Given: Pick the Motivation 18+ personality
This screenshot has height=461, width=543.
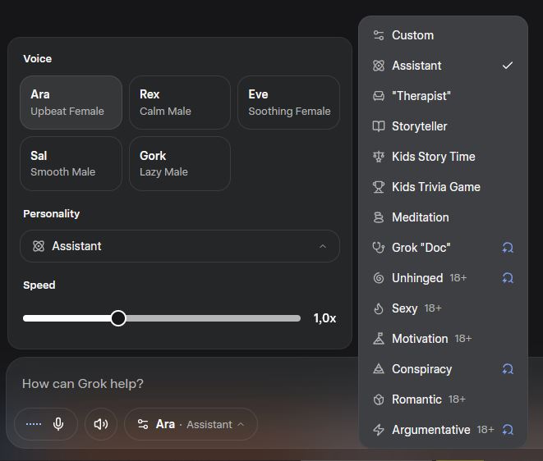Looking at the screenshot, I should 444,339.
